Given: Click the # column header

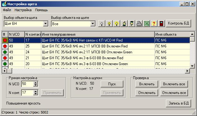Looking at the screenshot, I should coord(5,34).
